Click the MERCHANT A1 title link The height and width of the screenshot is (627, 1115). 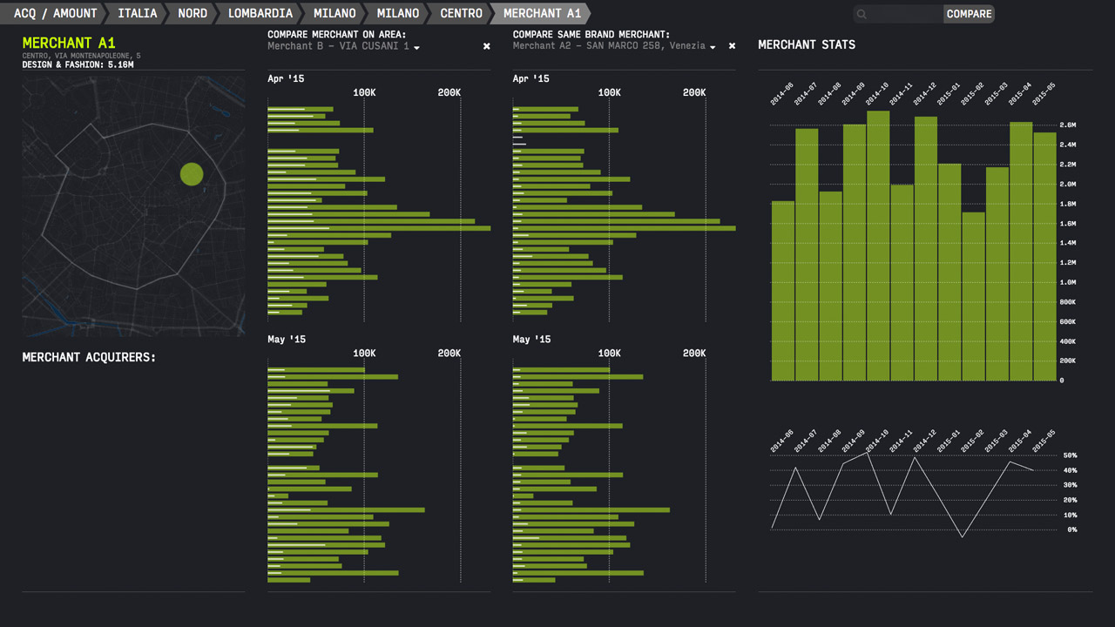[69, 43]
